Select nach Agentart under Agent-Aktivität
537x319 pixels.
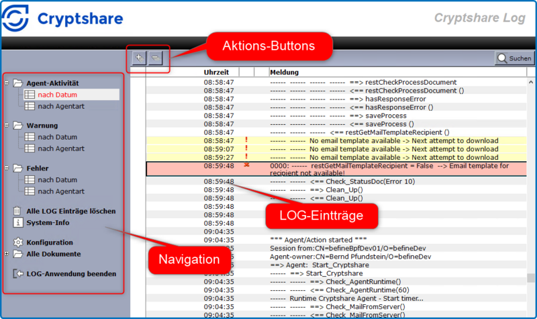tap(60, 105)
